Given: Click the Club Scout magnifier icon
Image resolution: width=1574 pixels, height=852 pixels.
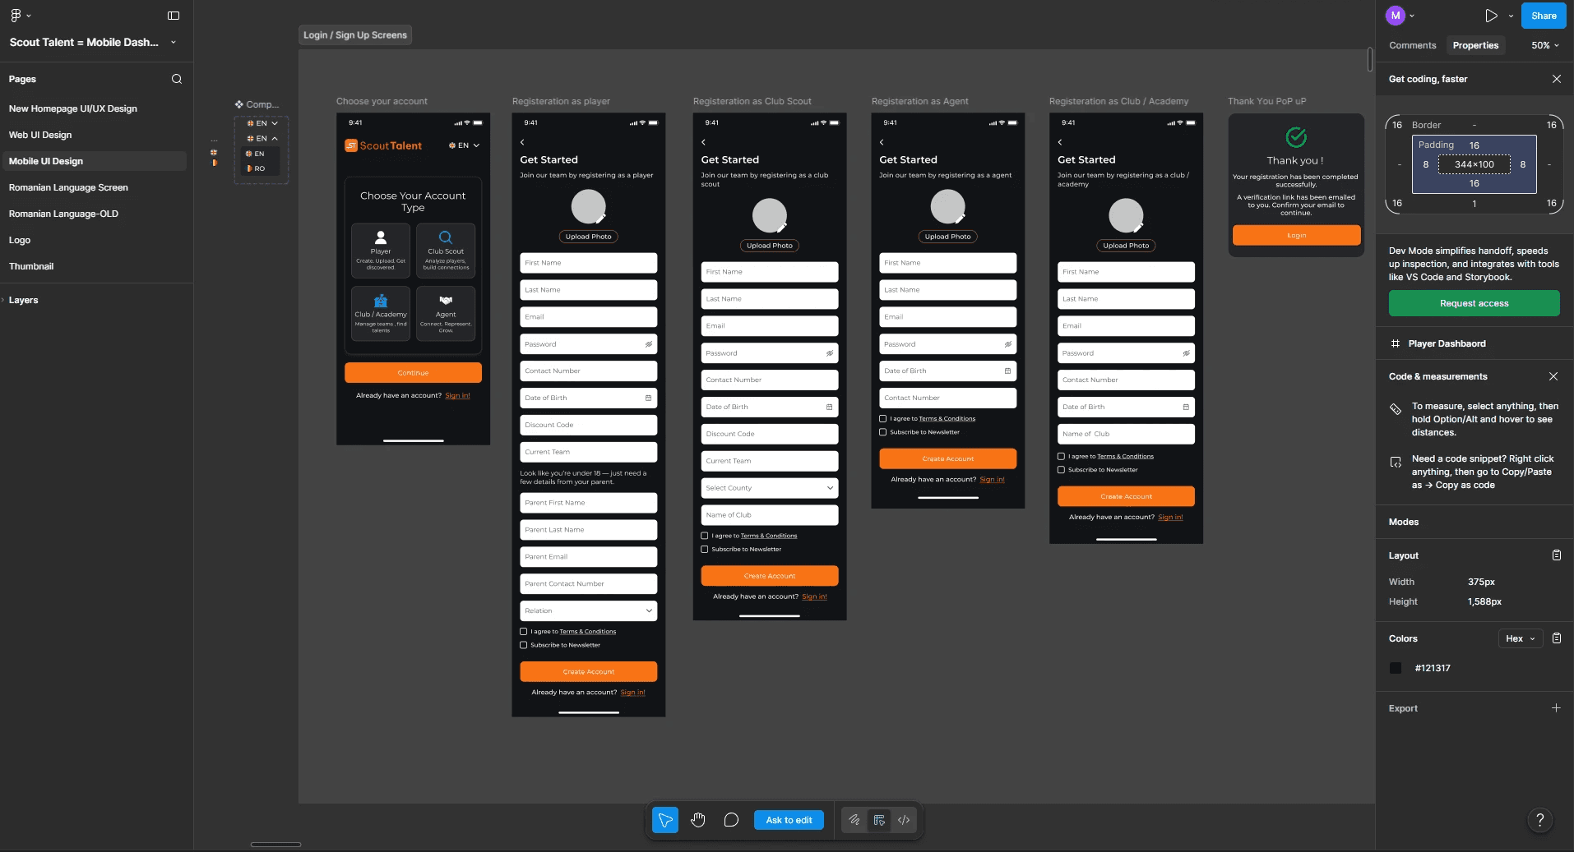Looking at the screenshot, I should [x=446, y=237].
